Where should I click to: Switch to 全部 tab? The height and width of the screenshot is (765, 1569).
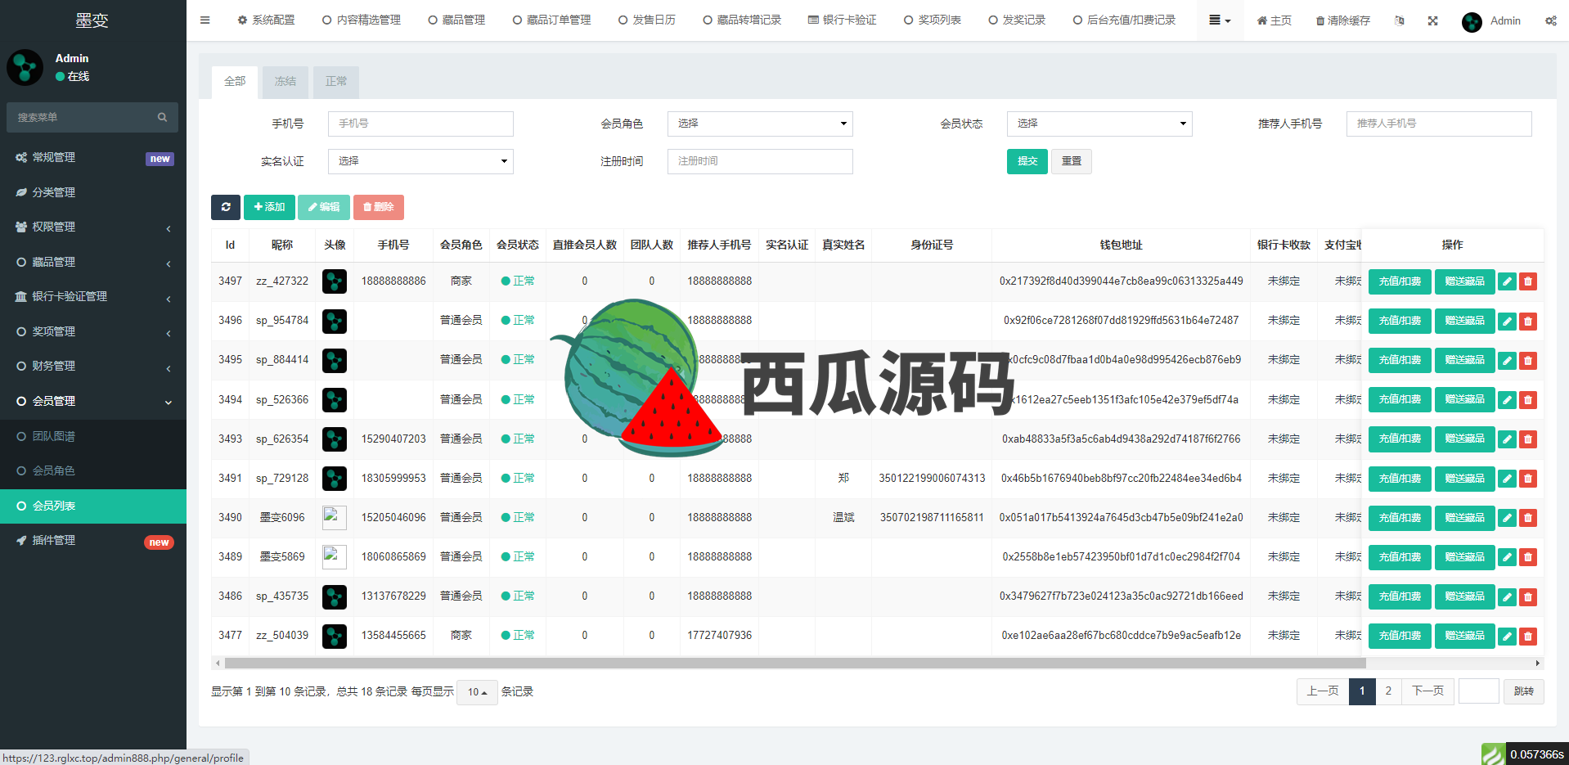click(x=235, y=82)
